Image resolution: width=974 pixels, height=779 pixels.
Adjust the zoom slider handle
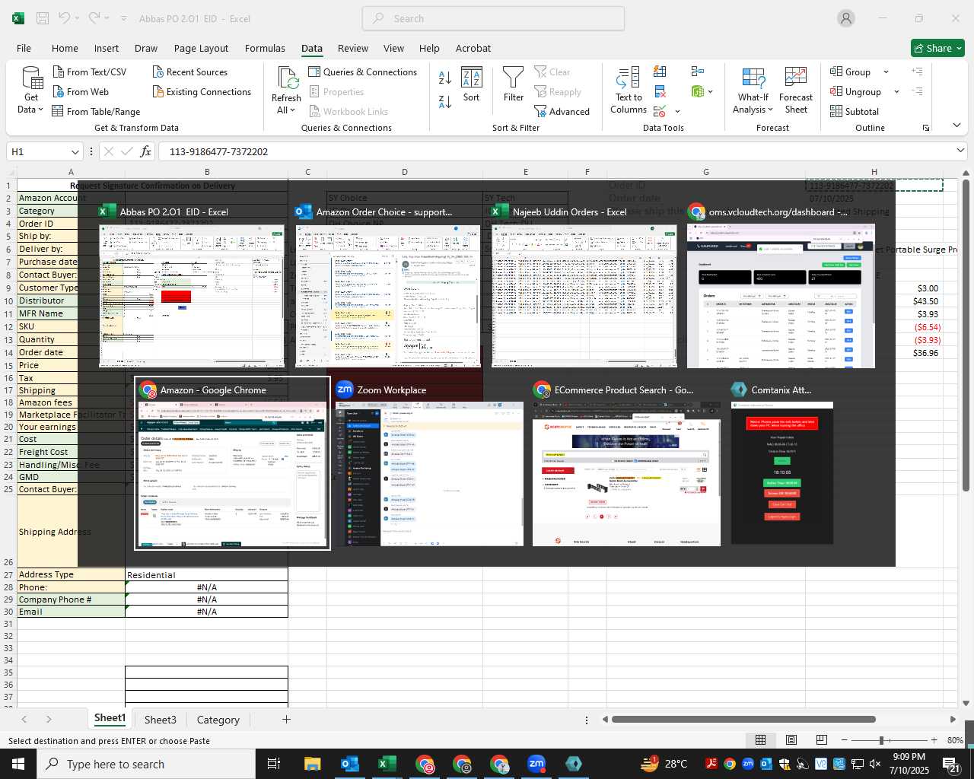(881, 740)
